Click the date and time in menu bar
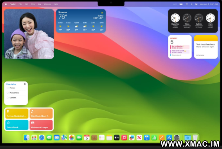This screenshot has height=149, width=222. click(x=209, y=4)
